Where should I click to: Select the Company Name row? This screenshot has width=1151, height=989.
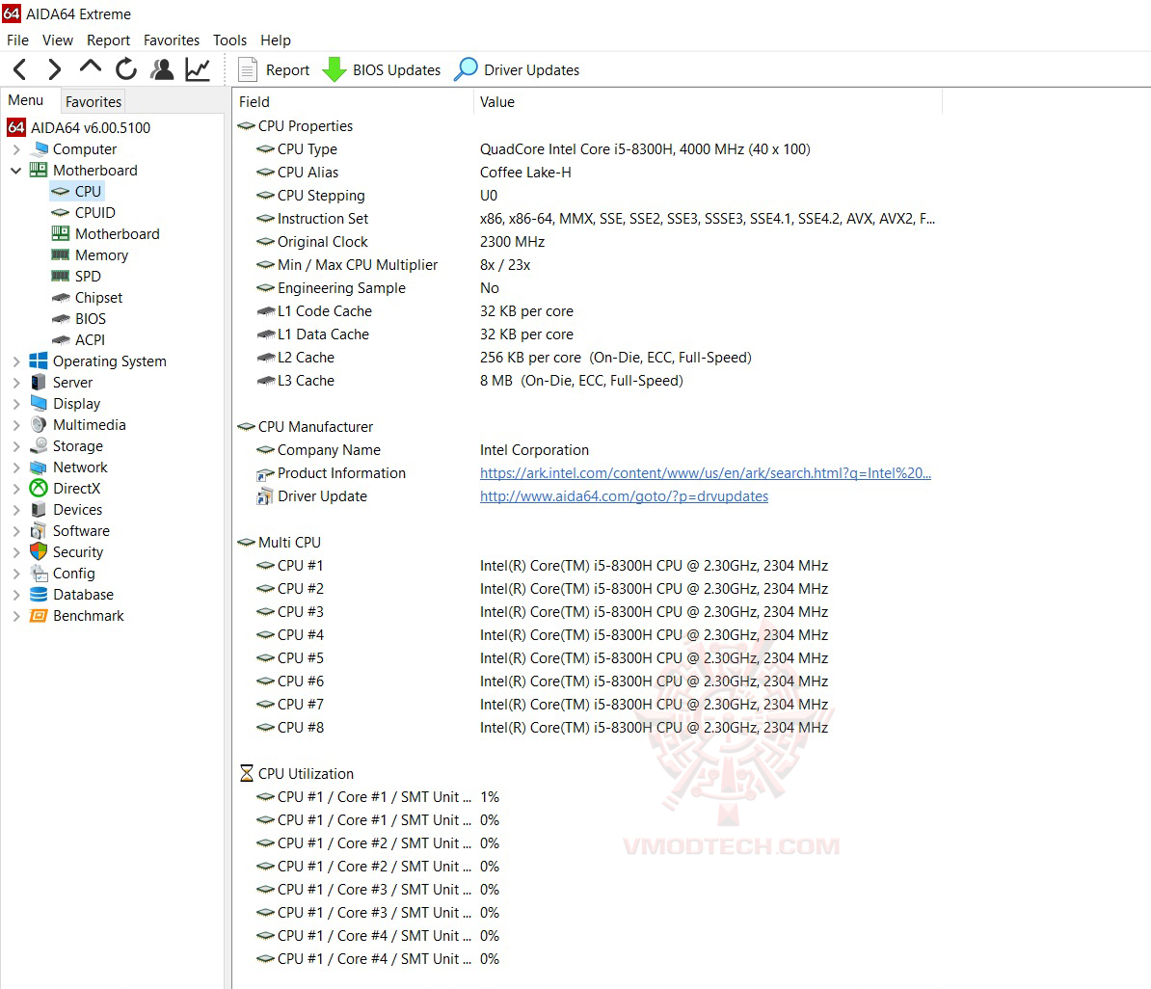[587, 450]
